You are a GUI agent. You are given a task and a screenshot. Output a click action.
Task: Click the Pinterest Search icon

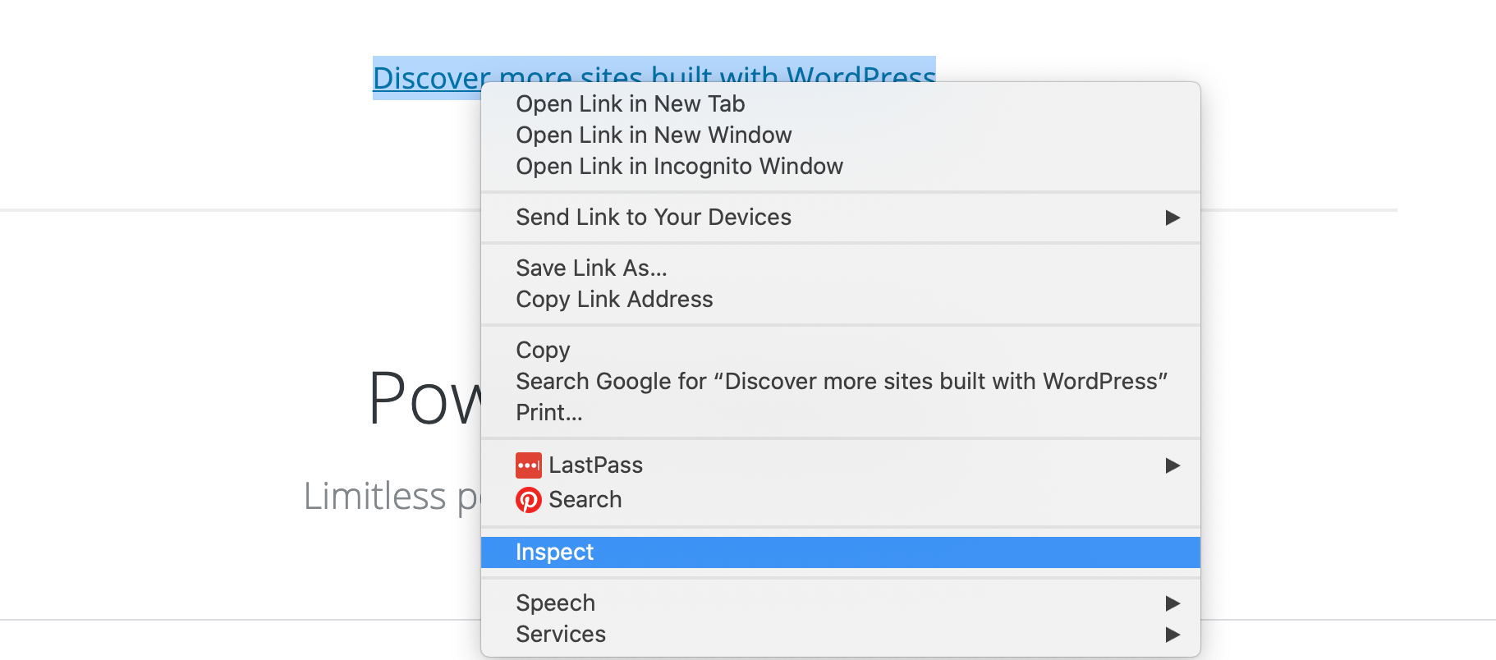click(x=528, y=500)
